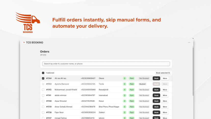The width and height of the screenshot is (211, 119).
Task: Open the three-dots options menu
Action: point(189,42)
